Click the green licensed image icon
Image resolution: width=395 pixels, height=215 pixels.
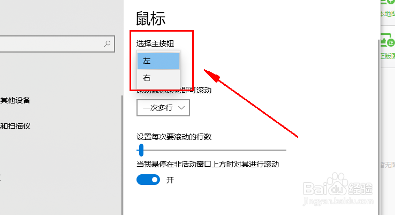pos(388,41)
